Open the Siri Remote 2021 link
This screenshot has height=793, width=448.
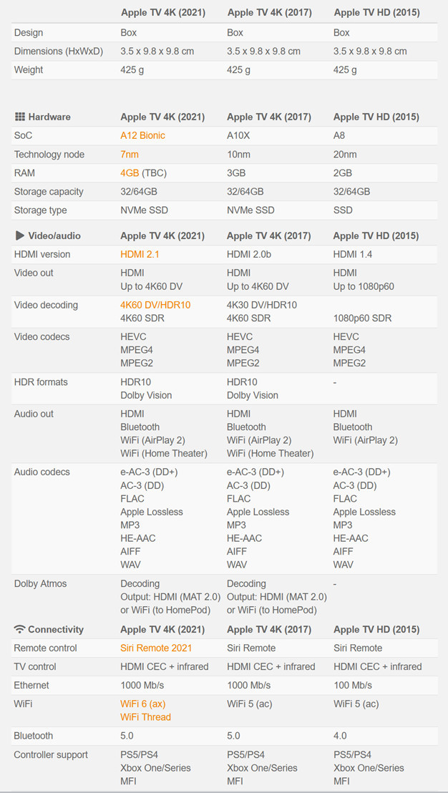157,648
